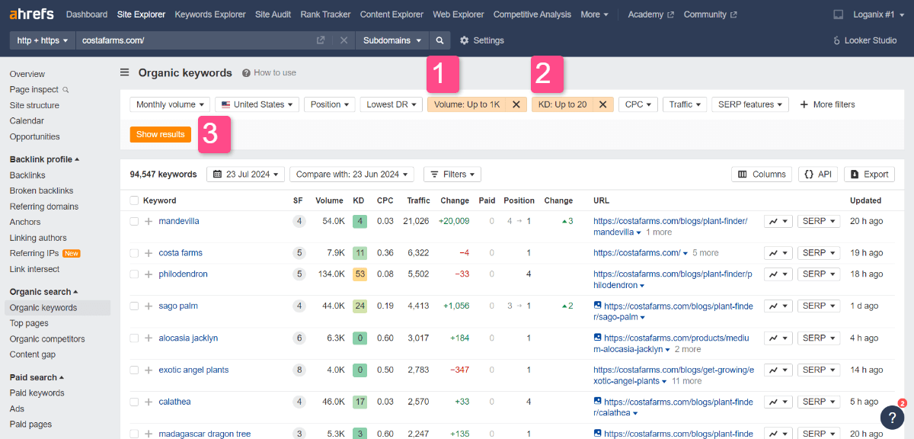The width and height of the screenshot is (914, 439).
Task: Open the Dashboard nav item
Action: click(86, 14)
